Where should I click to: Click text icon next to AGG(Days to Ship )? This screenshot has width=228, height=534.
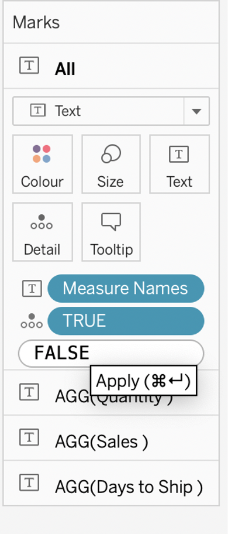click(x=29, y=483)
